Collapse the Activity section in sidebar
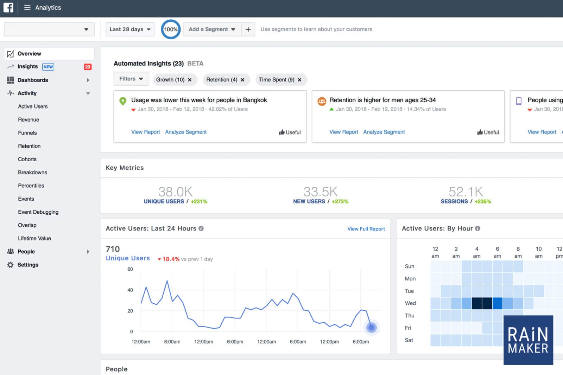 (88, 93)
